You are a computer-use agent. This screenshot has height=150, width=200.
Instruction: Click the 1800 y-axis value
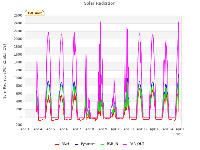[18, 47]
